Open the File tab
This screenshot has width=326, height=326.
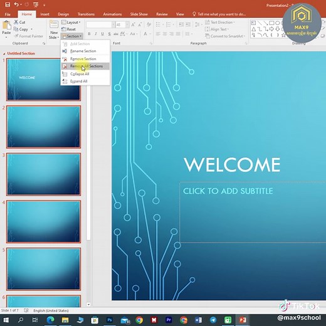[8, 14]
